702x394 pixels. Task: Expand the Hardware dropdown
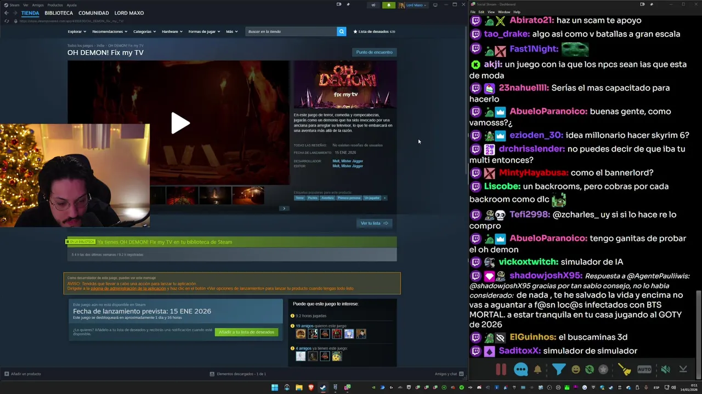(172, 31)
